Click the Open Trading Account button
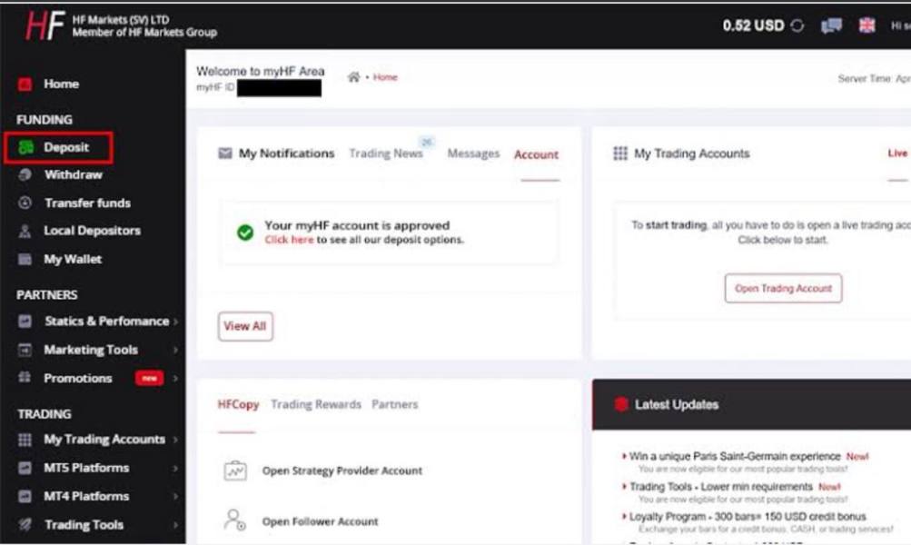Image resolution: width=911 pixels, height=545 pixels. [x=783, y=288]
